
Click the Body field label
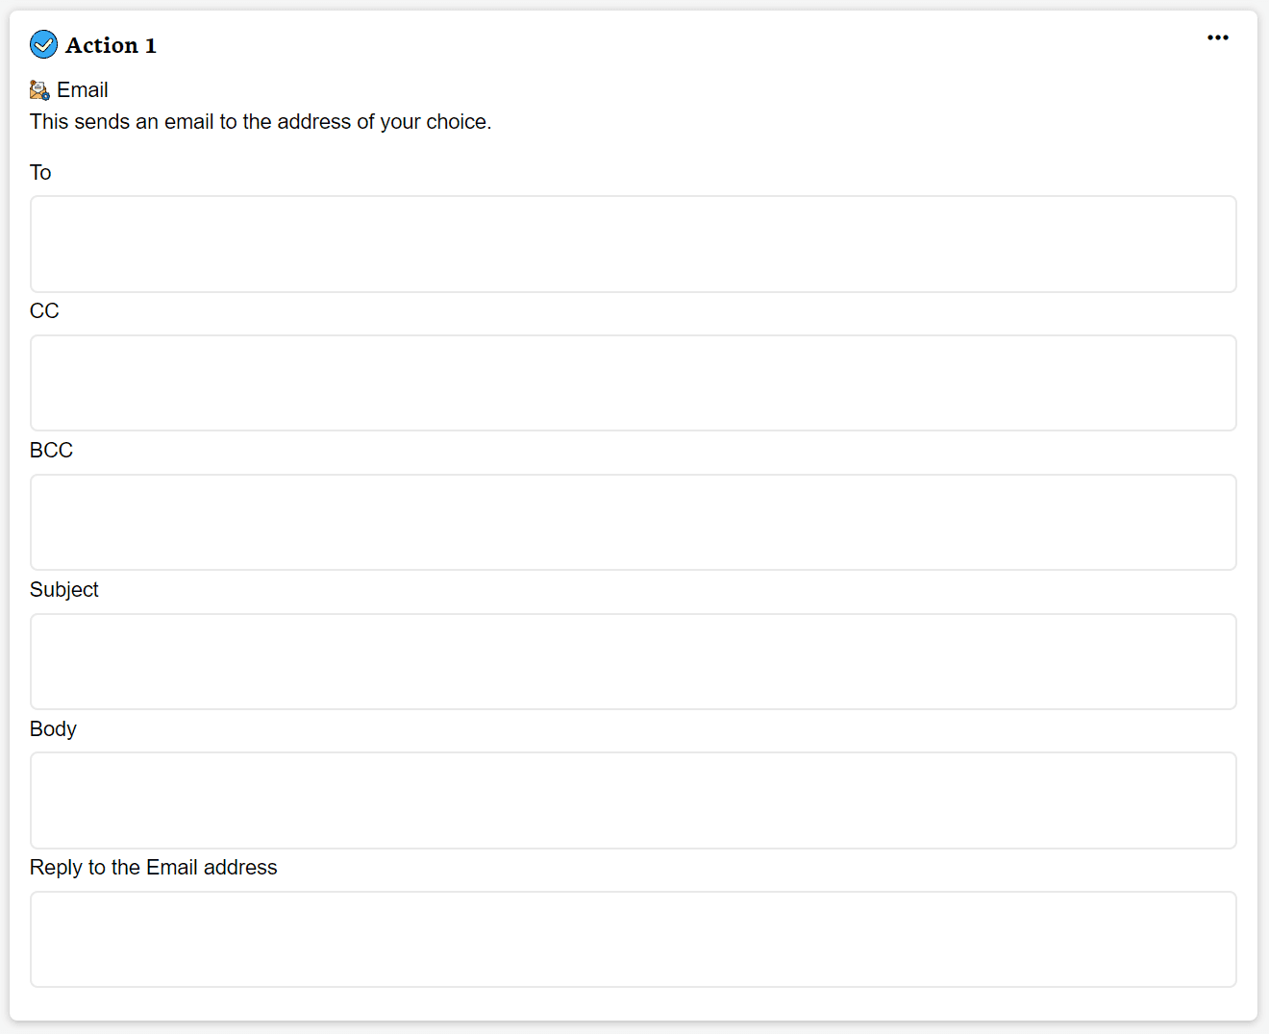point(53,729)
